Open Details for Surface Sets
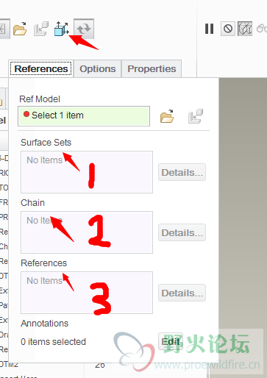The image size is (267, 378). pos(182,172)
